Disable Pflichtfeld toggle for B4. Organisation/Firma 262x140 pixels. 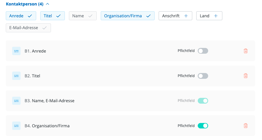pyautogui.click(x=203, y=126)
